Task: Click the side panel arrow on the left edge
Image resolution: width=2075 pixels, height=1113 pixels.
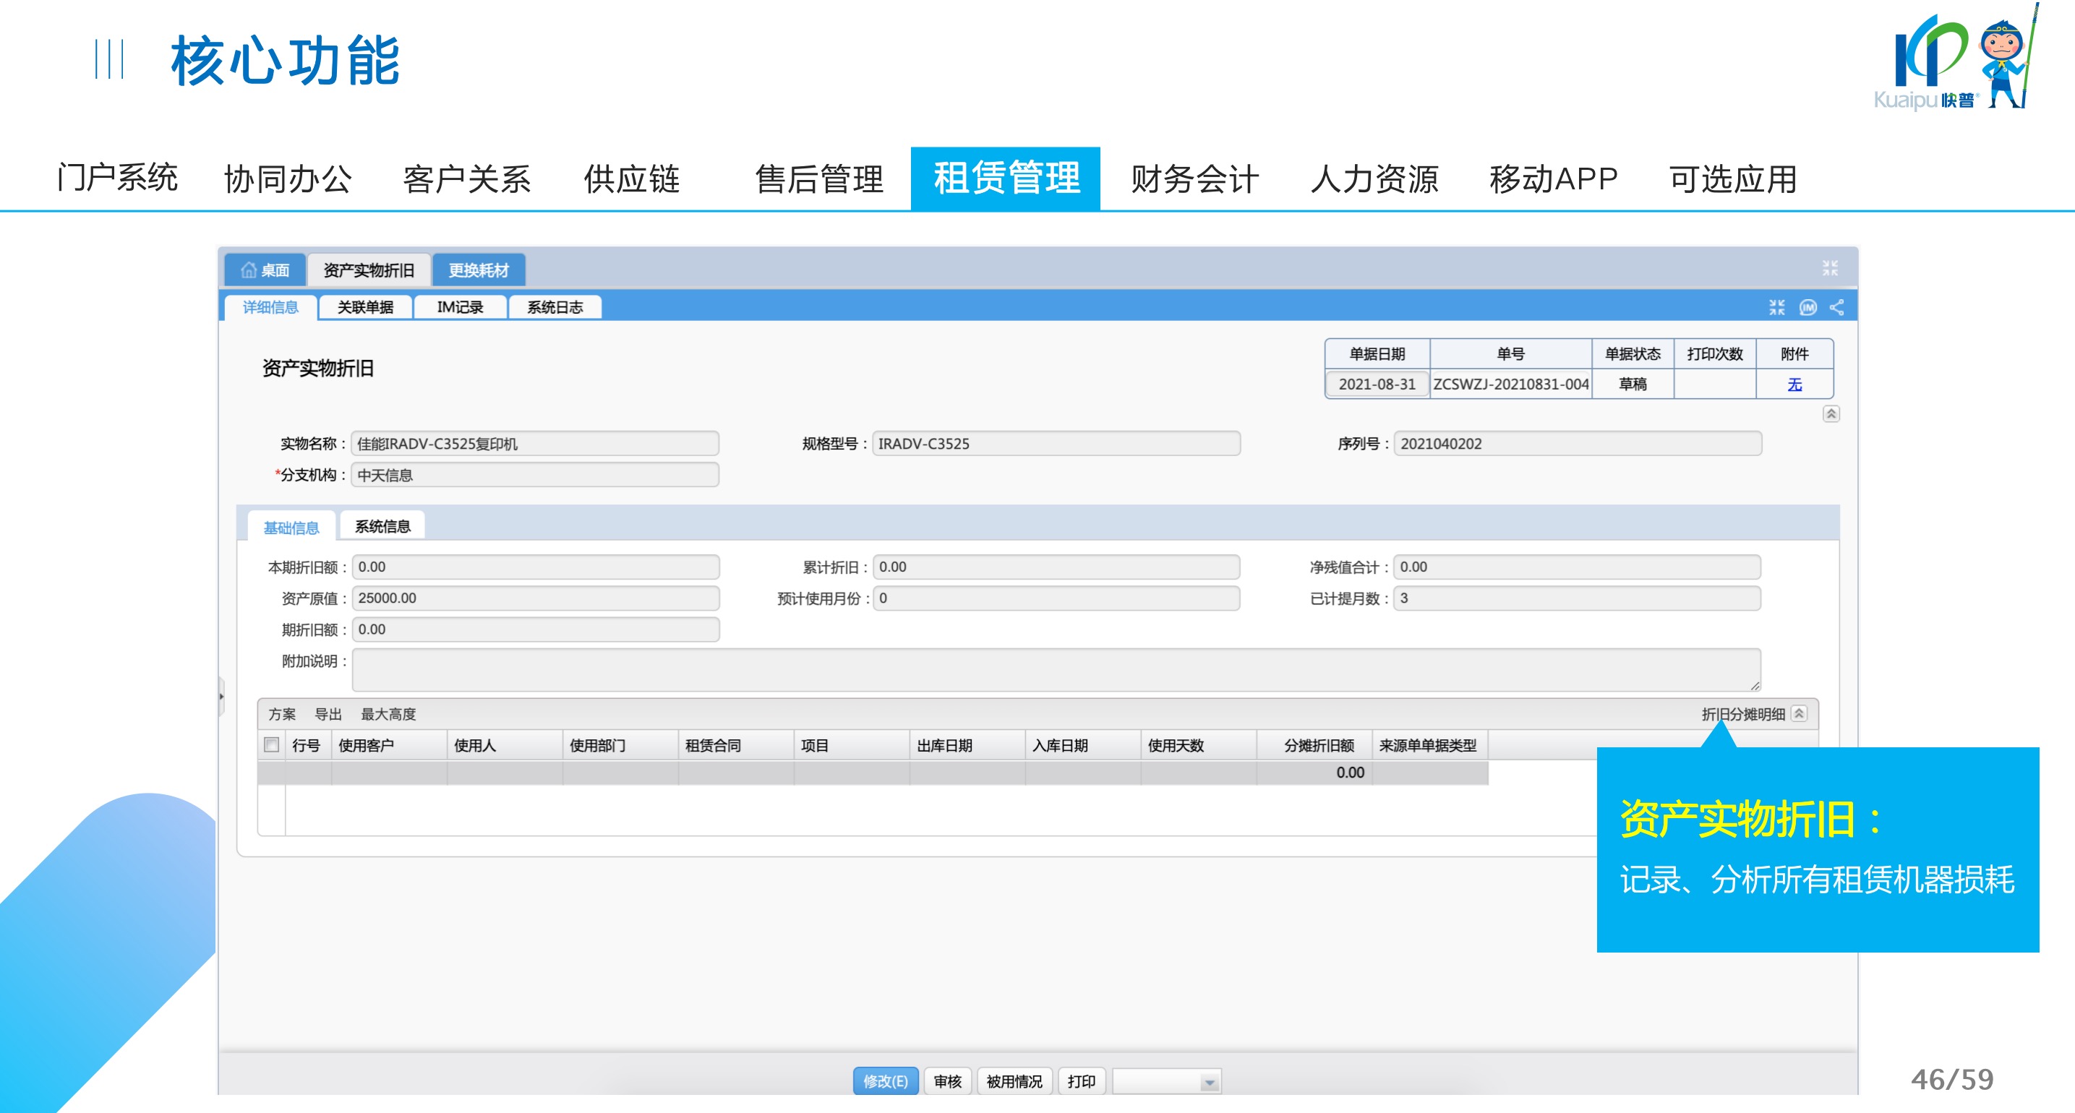Action: (221, 696)
